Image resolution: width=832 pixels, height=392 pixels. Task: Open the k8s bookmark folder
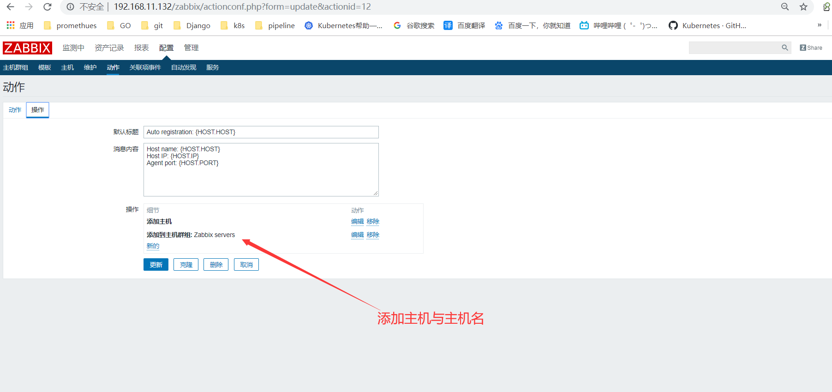[x=233, y=25]
